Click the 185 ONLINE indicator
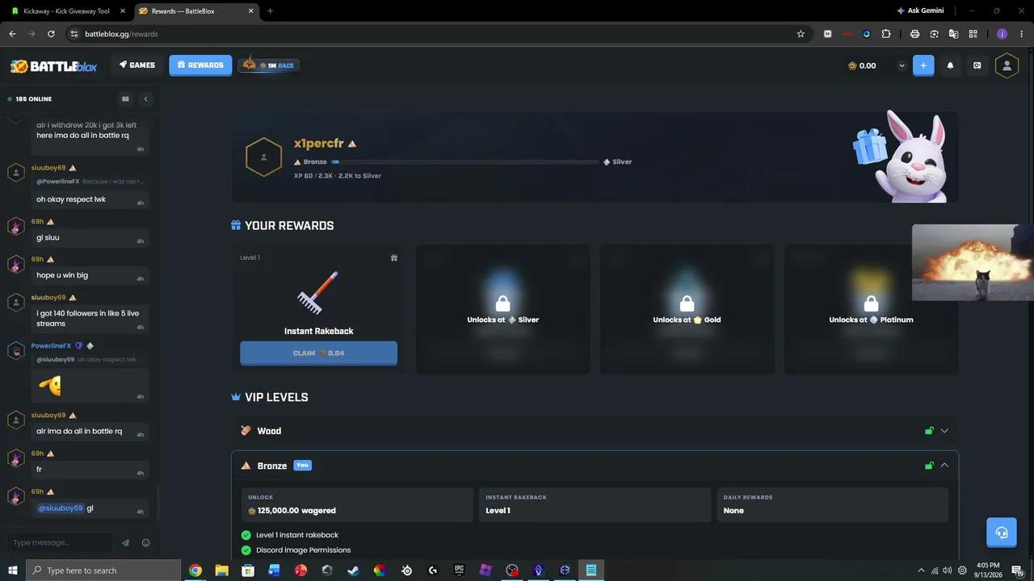This screenshot has height=581, width=1034. coord(30,99)
